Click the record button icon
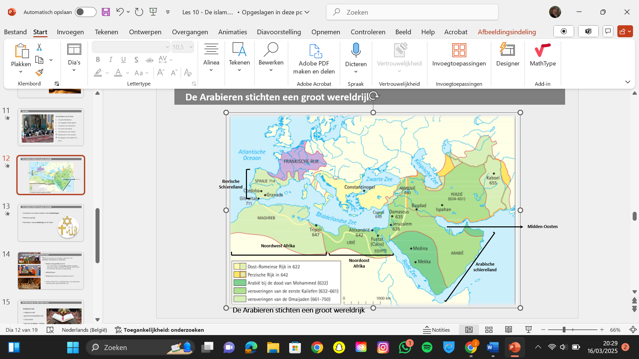Screen dimensions: 639x359 pyautogui.click(x=564, y=31)
